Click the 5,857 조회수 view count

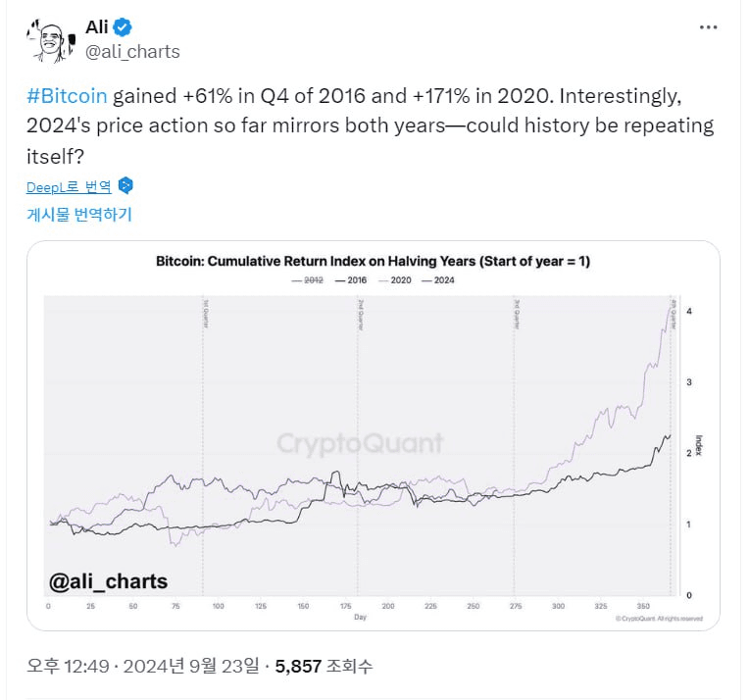point(324,666)
